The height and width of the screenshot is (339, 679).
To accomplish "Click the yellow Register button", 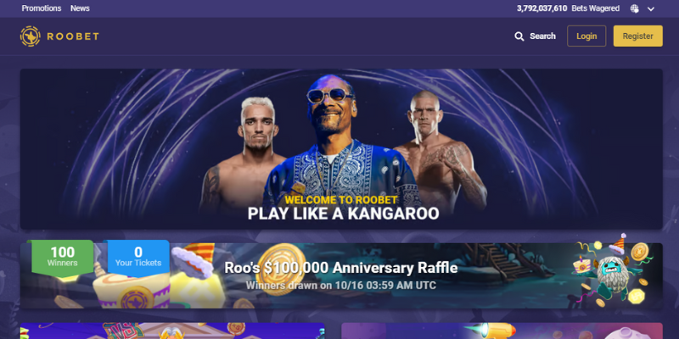I will point(638,36).
